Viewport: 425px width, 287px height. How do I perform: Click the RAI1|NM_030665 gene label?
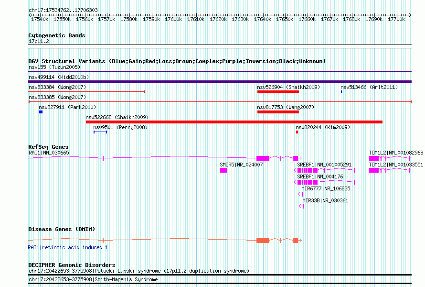pyautogui.click(x=49, y=153)
